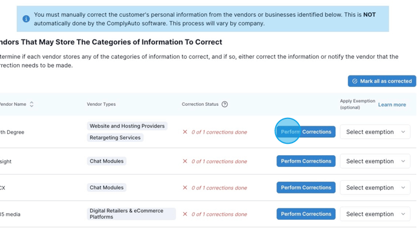Click the Correction Status help question icon

[225, 104]
